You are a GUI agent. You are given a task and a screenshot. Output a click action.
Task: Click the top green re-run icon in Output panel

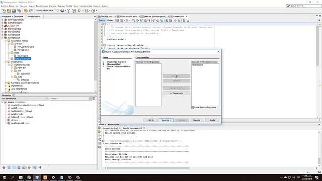pos(100,128)
